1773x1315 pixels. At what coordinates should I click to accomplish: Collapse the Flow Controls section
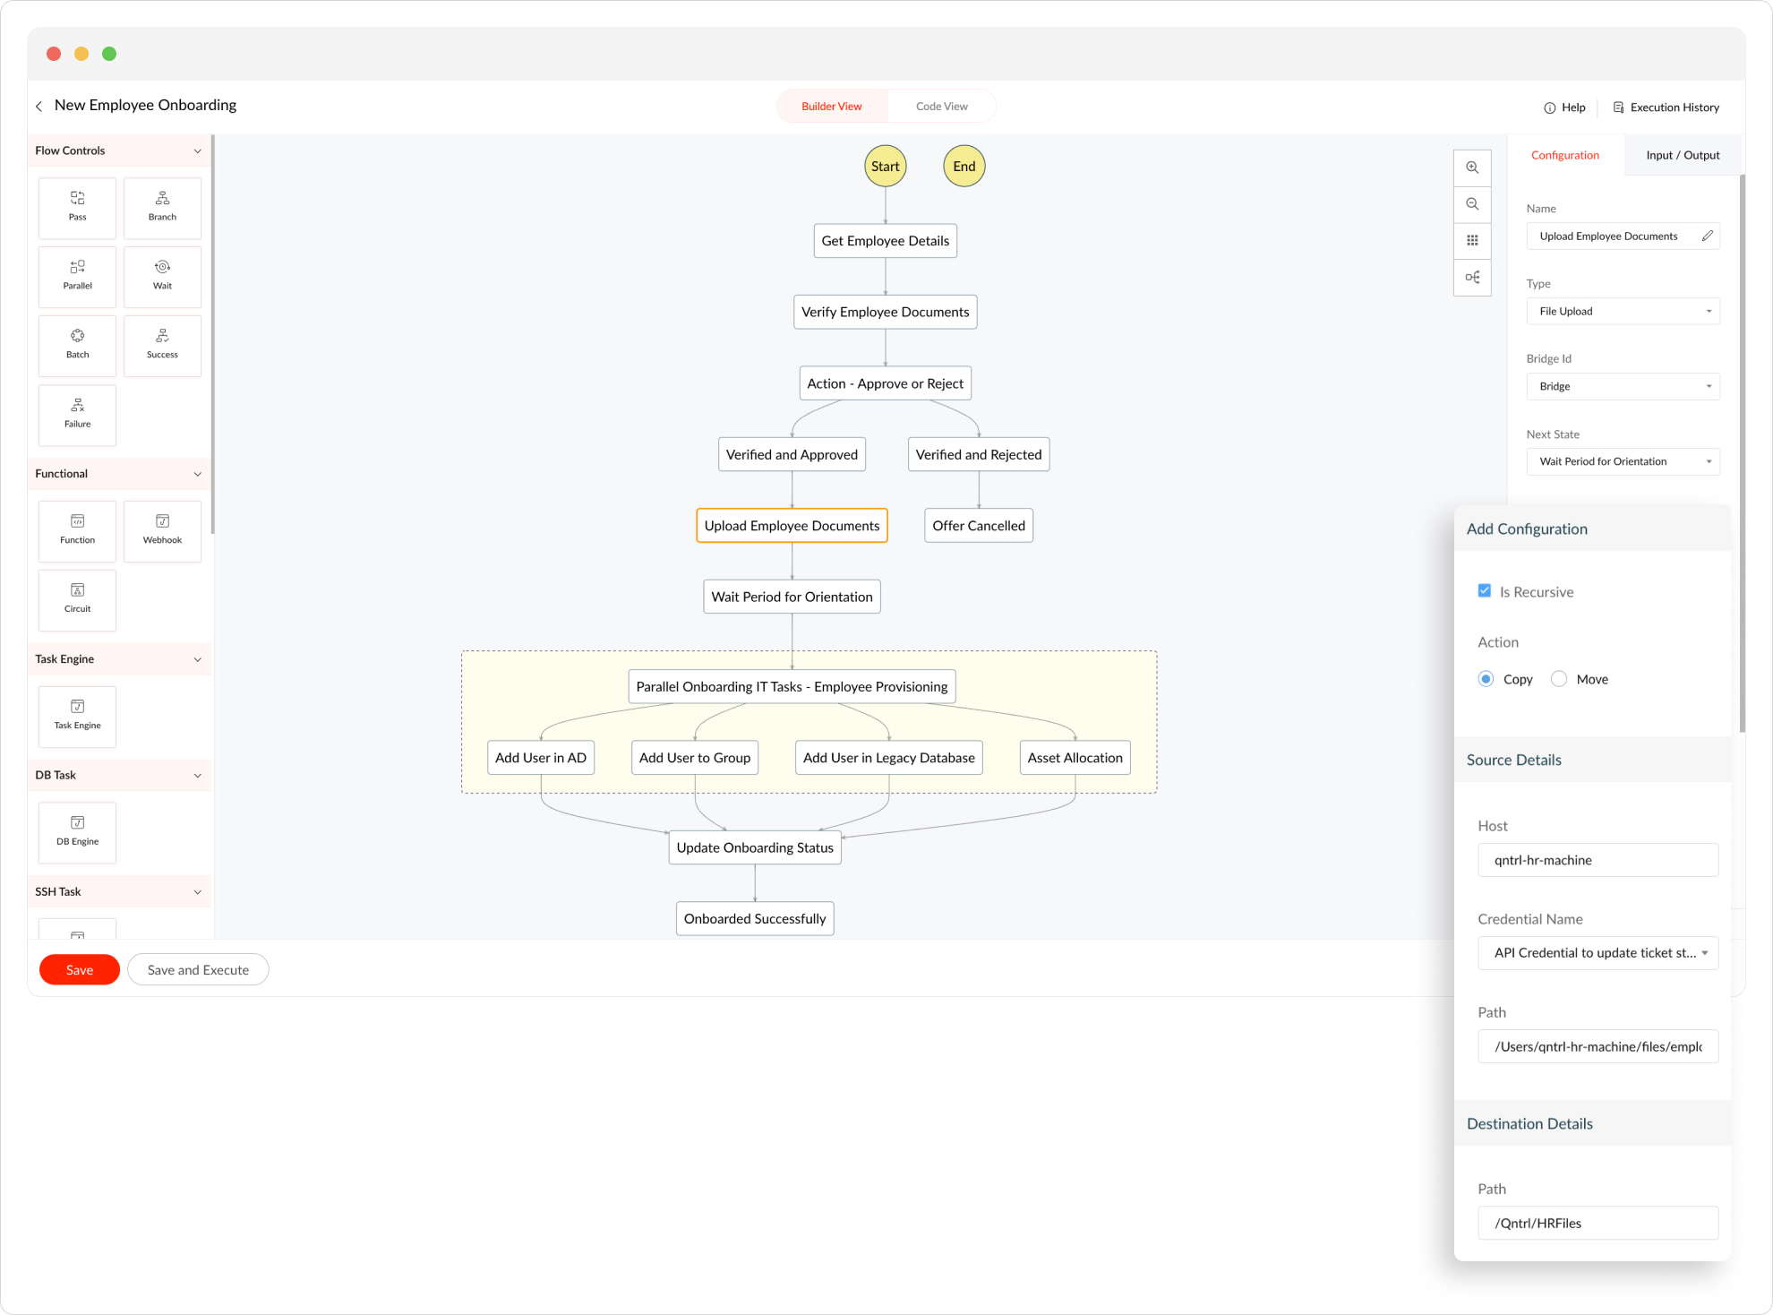197,150
